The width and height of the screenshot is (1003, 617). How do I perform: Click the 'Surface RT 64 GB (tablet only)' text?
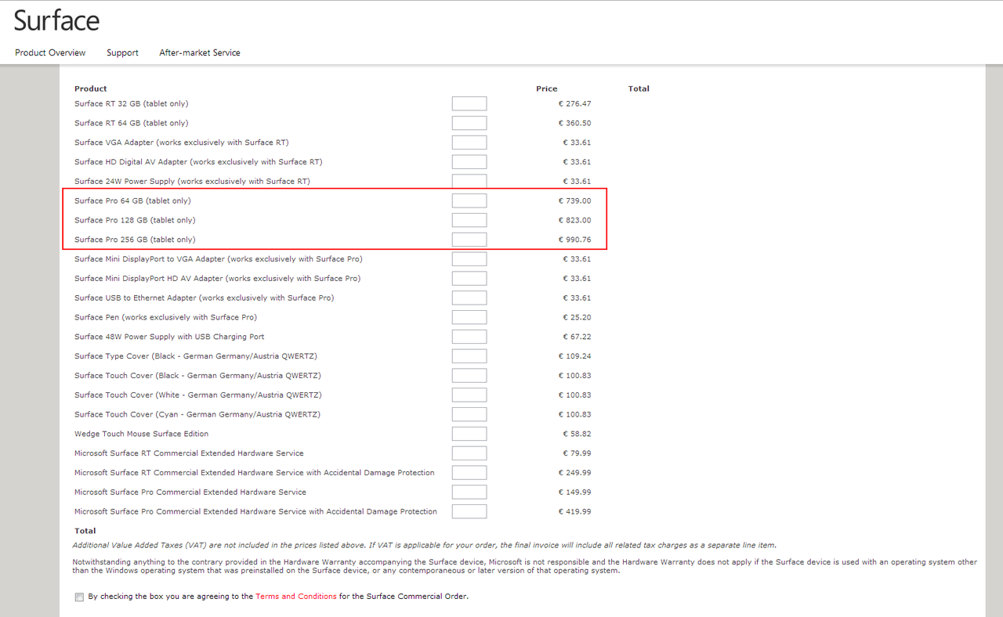(x=132, y=123)
